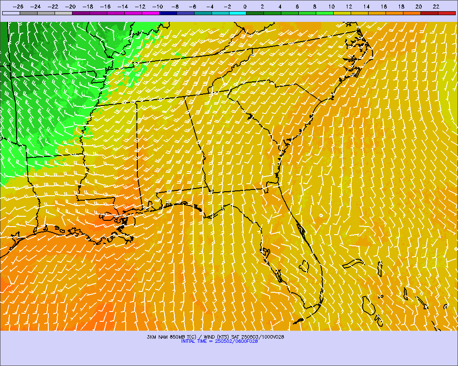
Task: Click the -20 legend label
Action: point(70,7)
